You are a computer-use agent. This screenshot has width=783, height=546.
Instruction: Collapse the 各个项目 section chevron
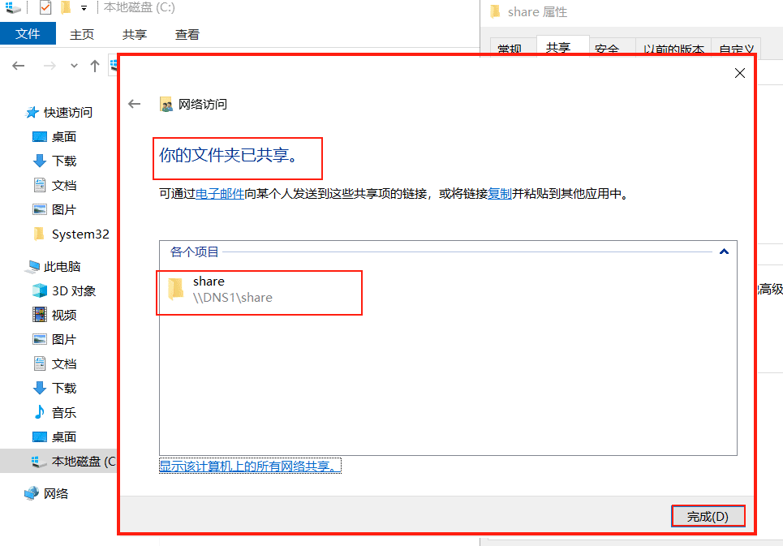pyautogui.click(x=724, y=252)
